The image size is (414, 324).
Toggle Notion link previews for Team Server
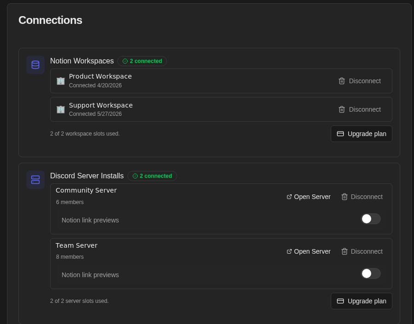coord(371,273)
